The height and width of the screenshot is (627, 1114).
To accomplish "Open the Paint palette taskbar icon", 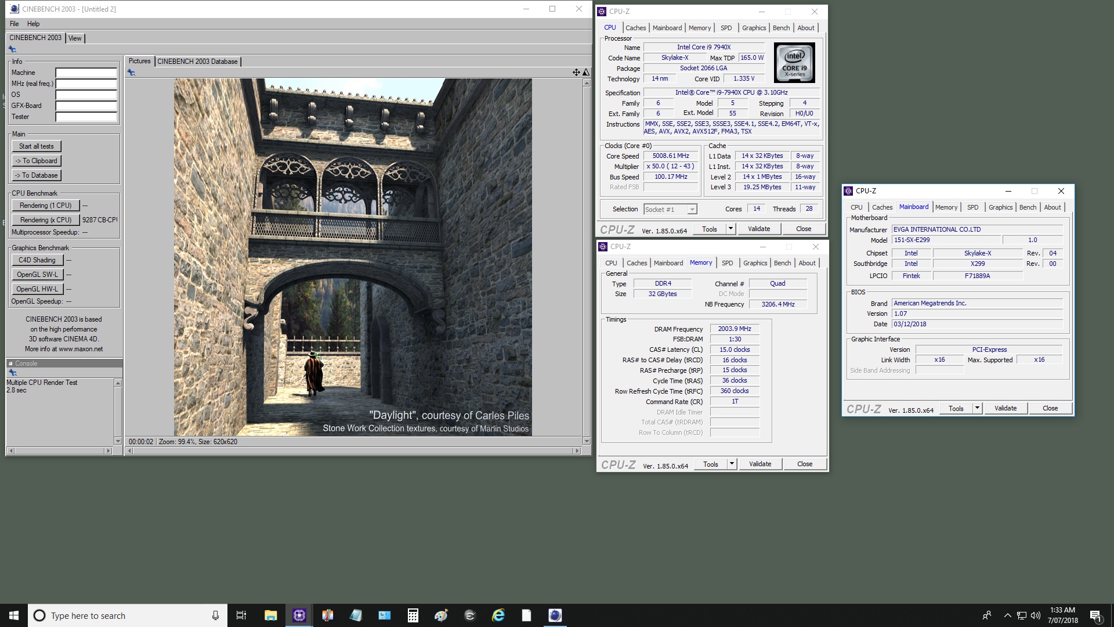I will [442, 615].
